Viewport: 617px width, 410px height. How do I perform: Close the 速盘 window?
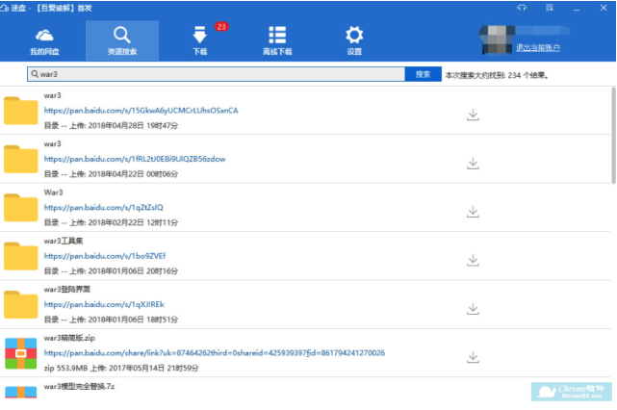point(604,8)
